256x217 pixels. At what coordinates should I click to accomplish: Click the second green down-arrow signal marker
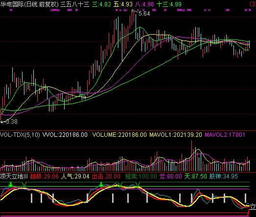click(101, 185)
